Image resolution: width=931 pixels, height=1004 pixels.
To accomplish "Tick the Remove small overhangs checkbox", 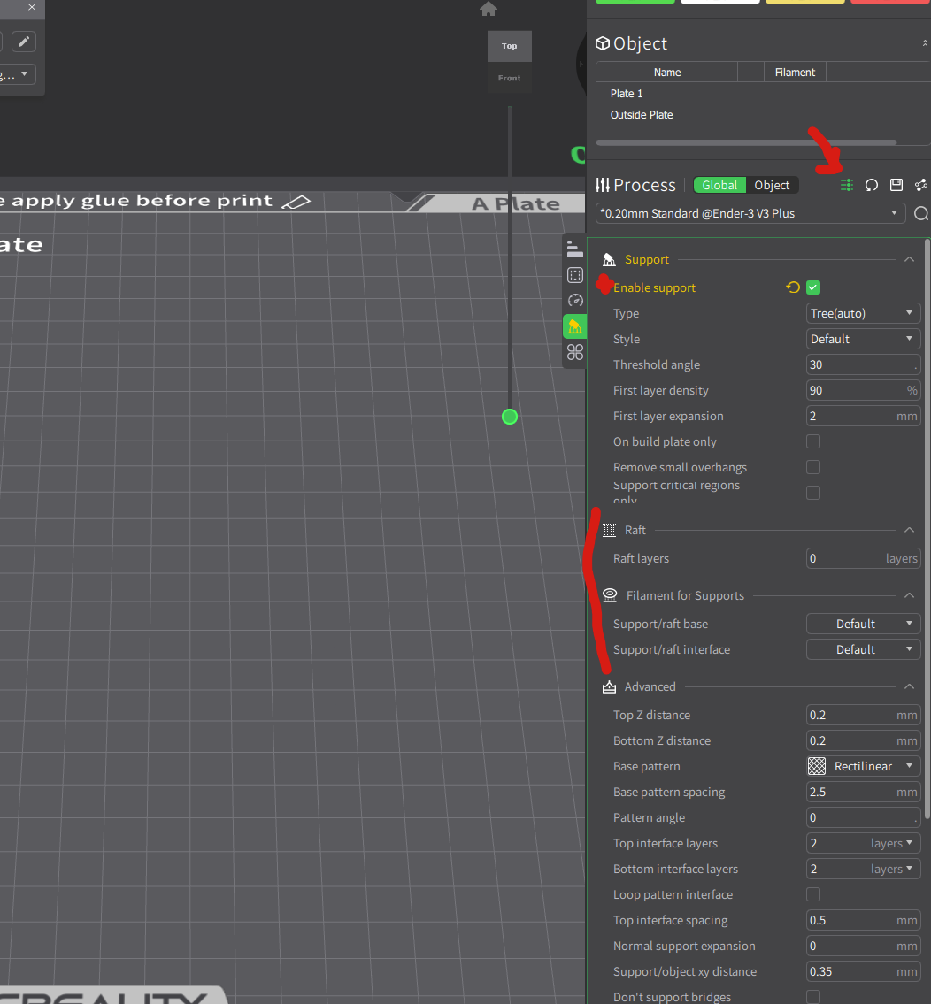I will click(x=813, y=467).
